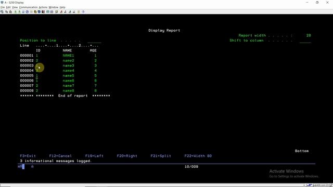The height and width of the screenshot is (187, 333).
Task: Click line number 000004
Action: click(27, 71)
